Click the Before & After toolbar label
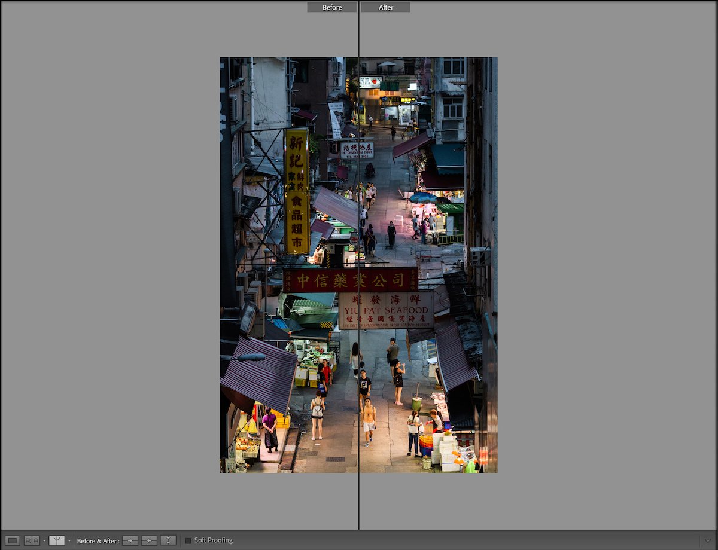The image size is (718, 550). coord(98,540)
